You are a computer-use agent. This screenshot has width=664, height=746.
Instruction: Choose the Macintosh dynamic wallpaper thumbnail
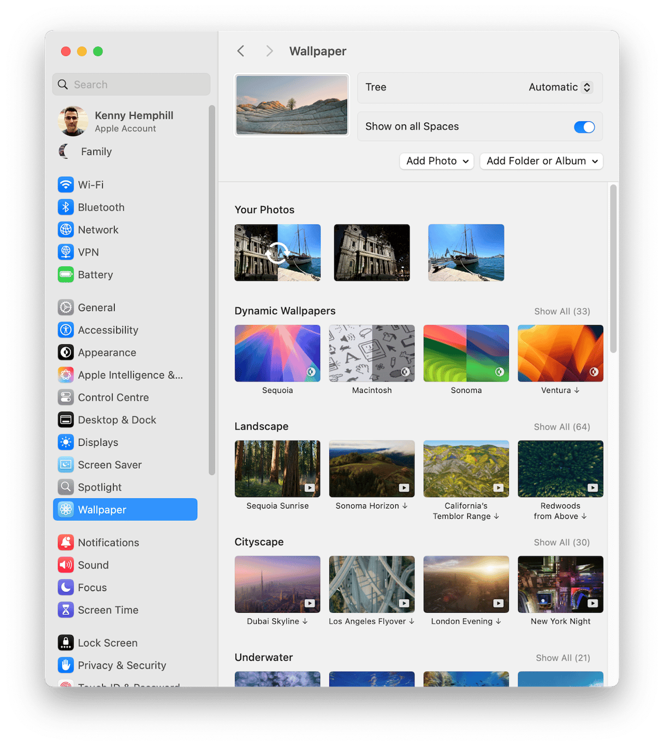click(x=372, y=353)
